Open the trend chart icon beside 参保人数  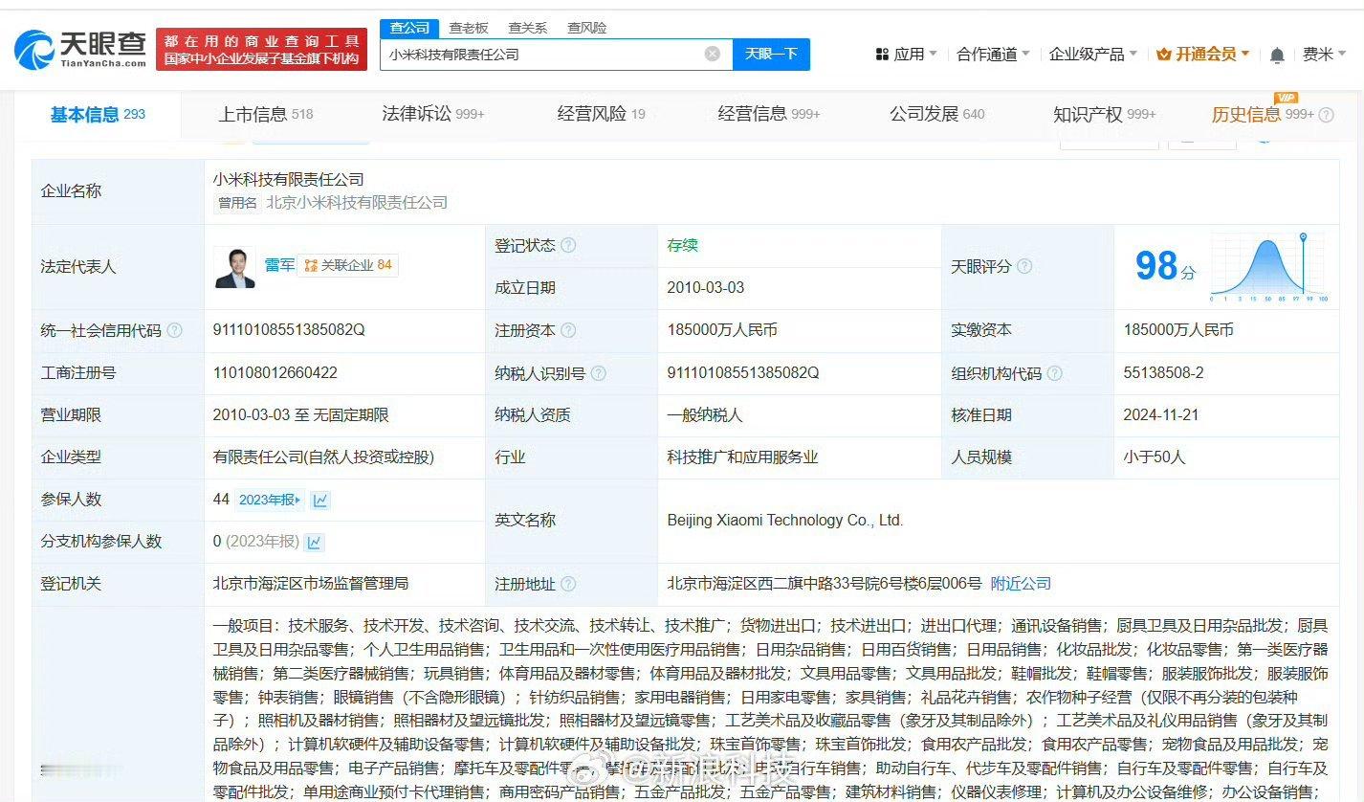point(320,500)
